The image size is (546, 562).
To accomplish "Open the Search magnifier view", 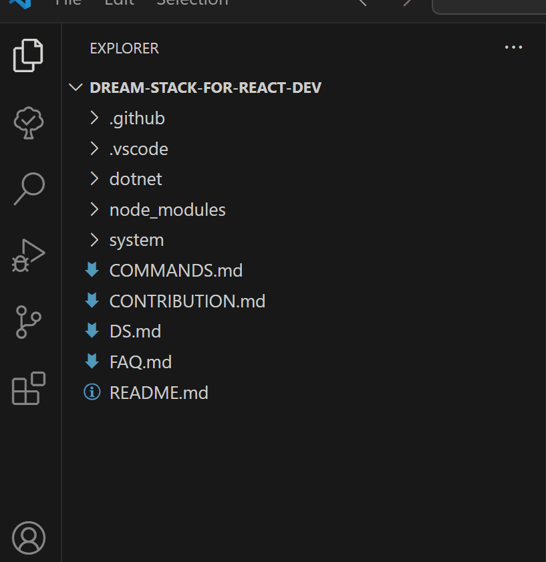I will point(29,189).
